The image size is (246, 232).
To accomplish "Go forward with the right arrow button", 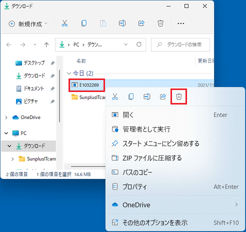I will click(22, 44).
